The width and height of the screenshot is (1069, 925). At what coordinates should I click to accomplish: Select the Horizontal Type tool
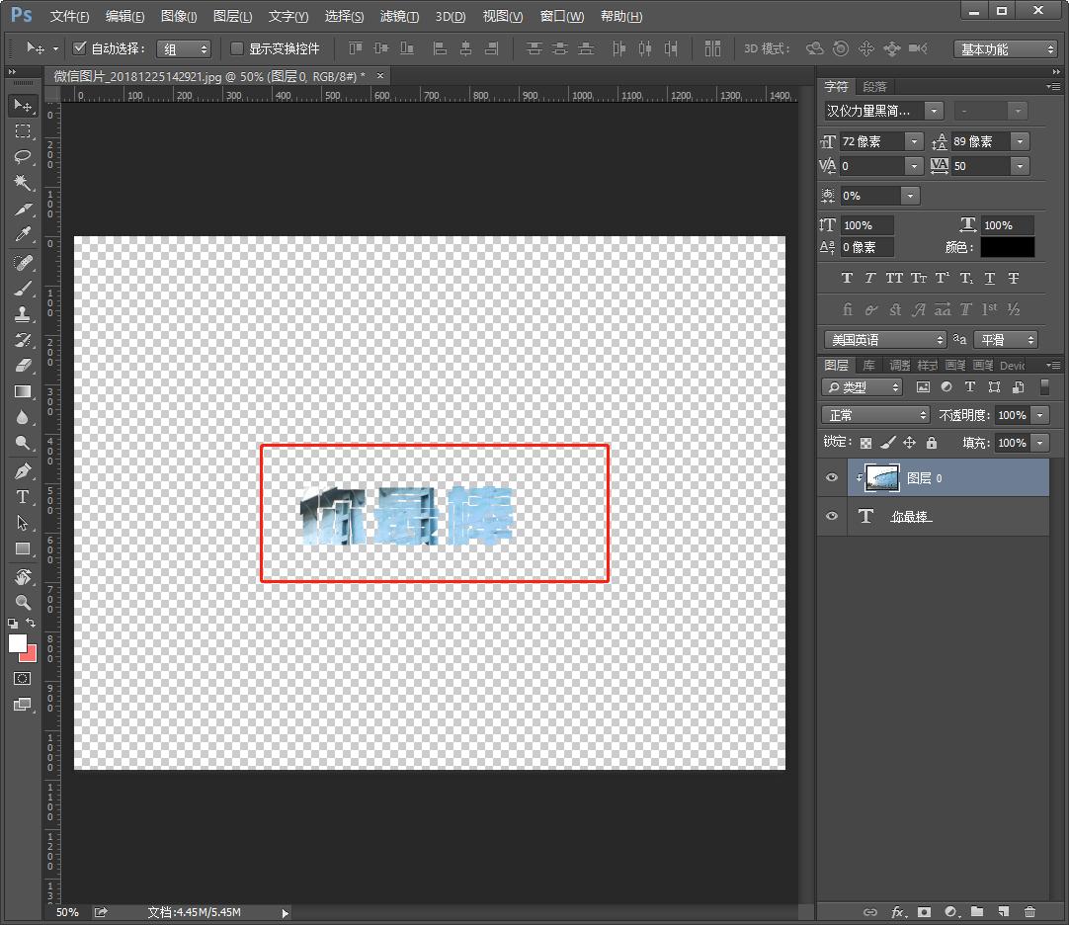(x=23, y=497)
